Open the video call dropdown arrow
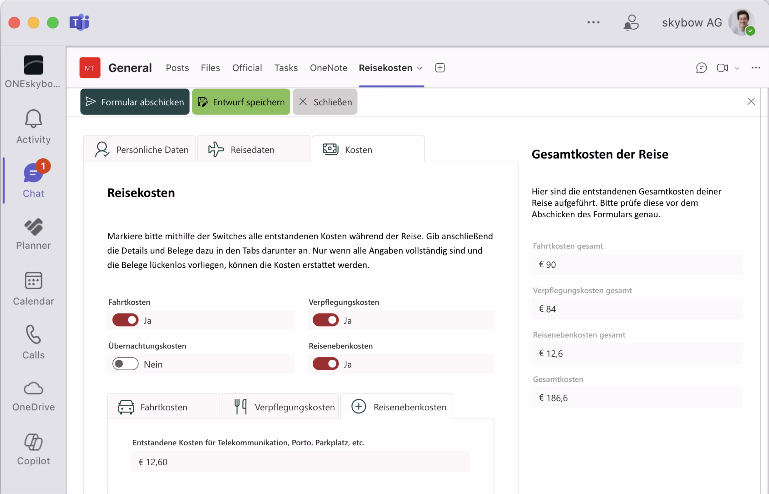The width and height of the screenshot is (769, 494). (x=737, y=68)
